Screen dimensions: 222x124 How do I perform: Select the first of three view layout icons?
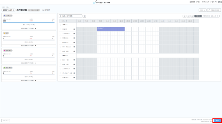pyautogui.click(x=184, y=16)
